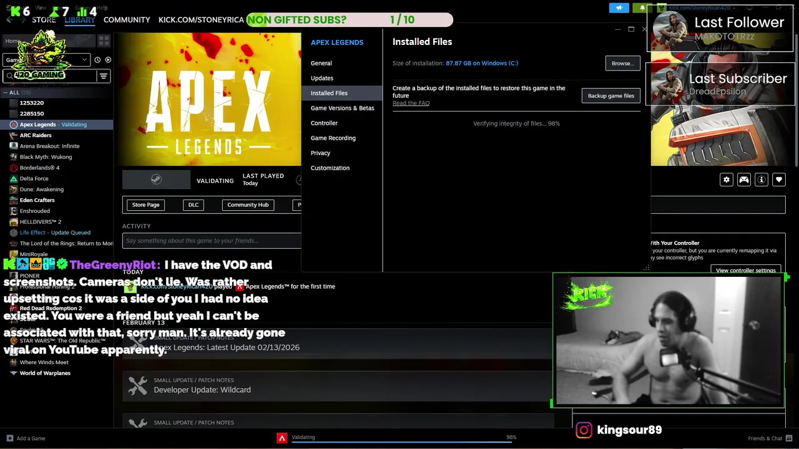The height and width of the screenshot is (449, 799).
Task: Select Where Winds Meet in library
Action: pyautogui.click(x=44, y=362)
